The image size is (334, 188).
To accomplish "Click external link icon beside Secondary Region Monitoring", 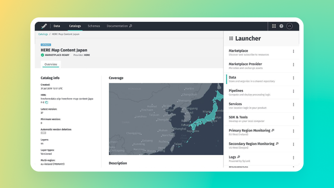I will point(277,144).
